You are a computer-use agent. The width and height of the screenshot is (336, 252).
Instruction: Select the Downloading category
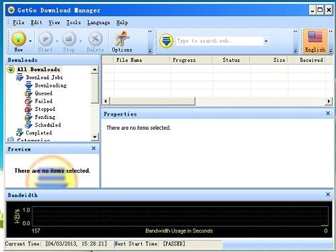tap(50, 85)
